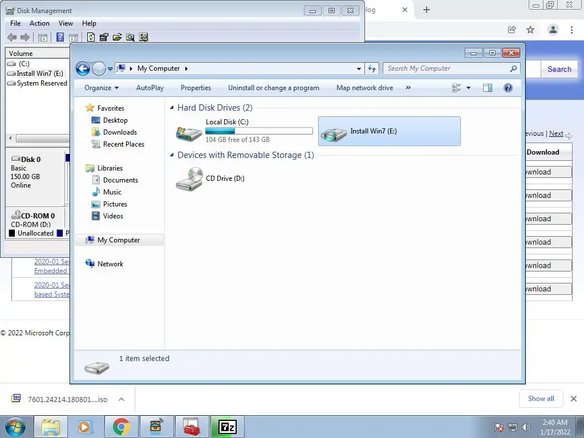Open address bar history dropdown

coord(359,68)
